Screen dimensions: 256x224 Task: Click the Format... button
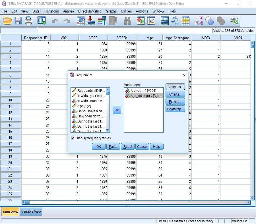pos(175,102)
